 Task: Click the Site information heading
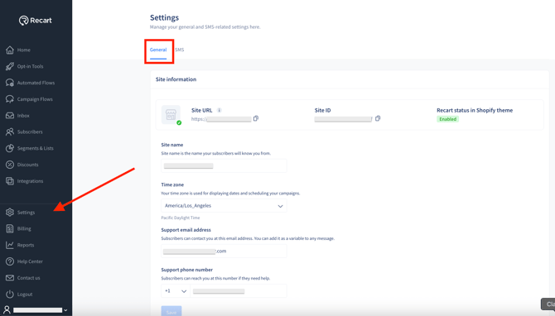(176, 79)
